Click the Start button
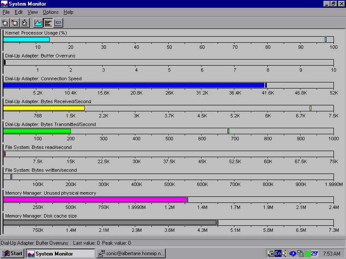Screen dimensions: 346x259 pos(13,253)
